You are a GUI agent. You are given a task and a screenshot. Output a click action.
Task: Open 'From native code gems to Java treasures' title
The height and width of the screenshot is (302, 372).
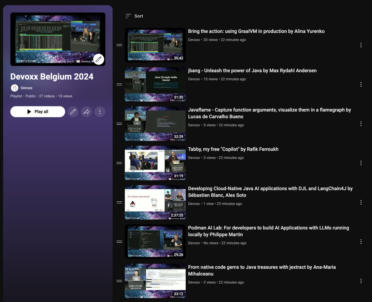[262, 270]
